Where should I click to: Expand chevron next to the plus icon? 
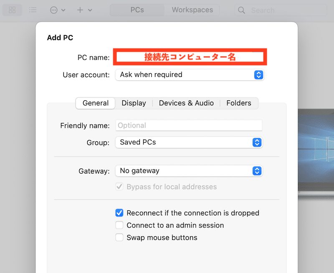pos(90,10)
